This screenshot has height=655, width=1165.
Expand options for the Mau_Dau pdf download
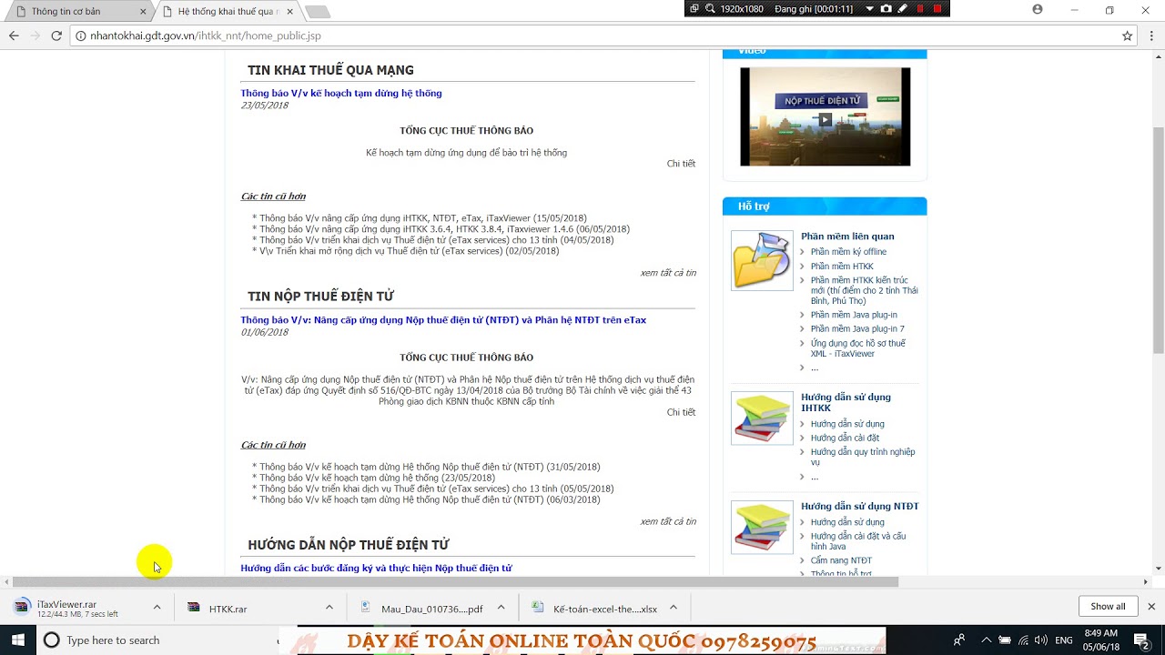tap(501, 608)
